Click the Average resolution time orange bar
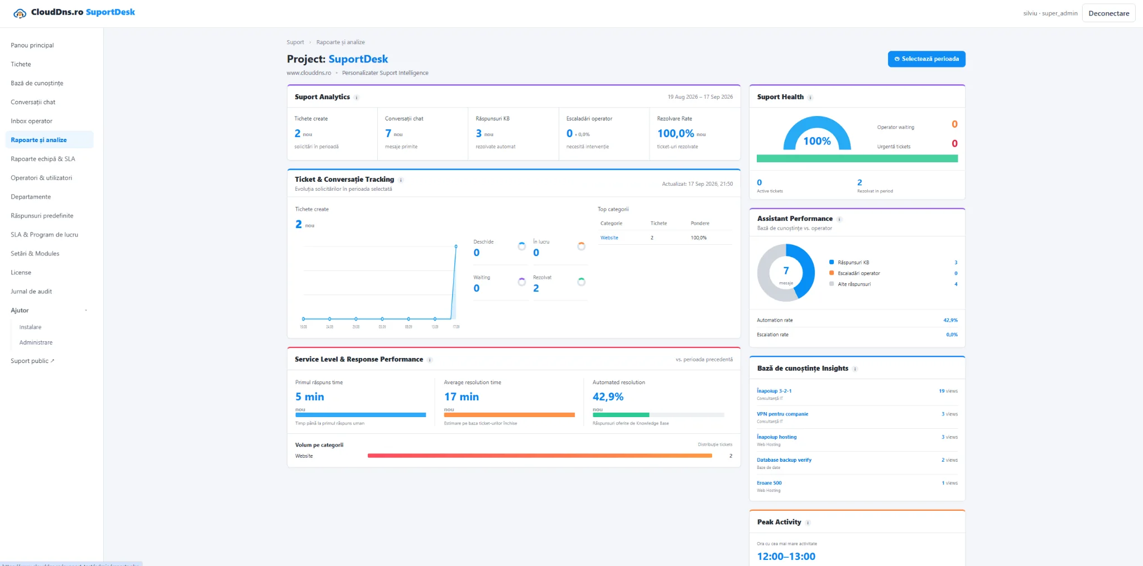 [510, 415]
